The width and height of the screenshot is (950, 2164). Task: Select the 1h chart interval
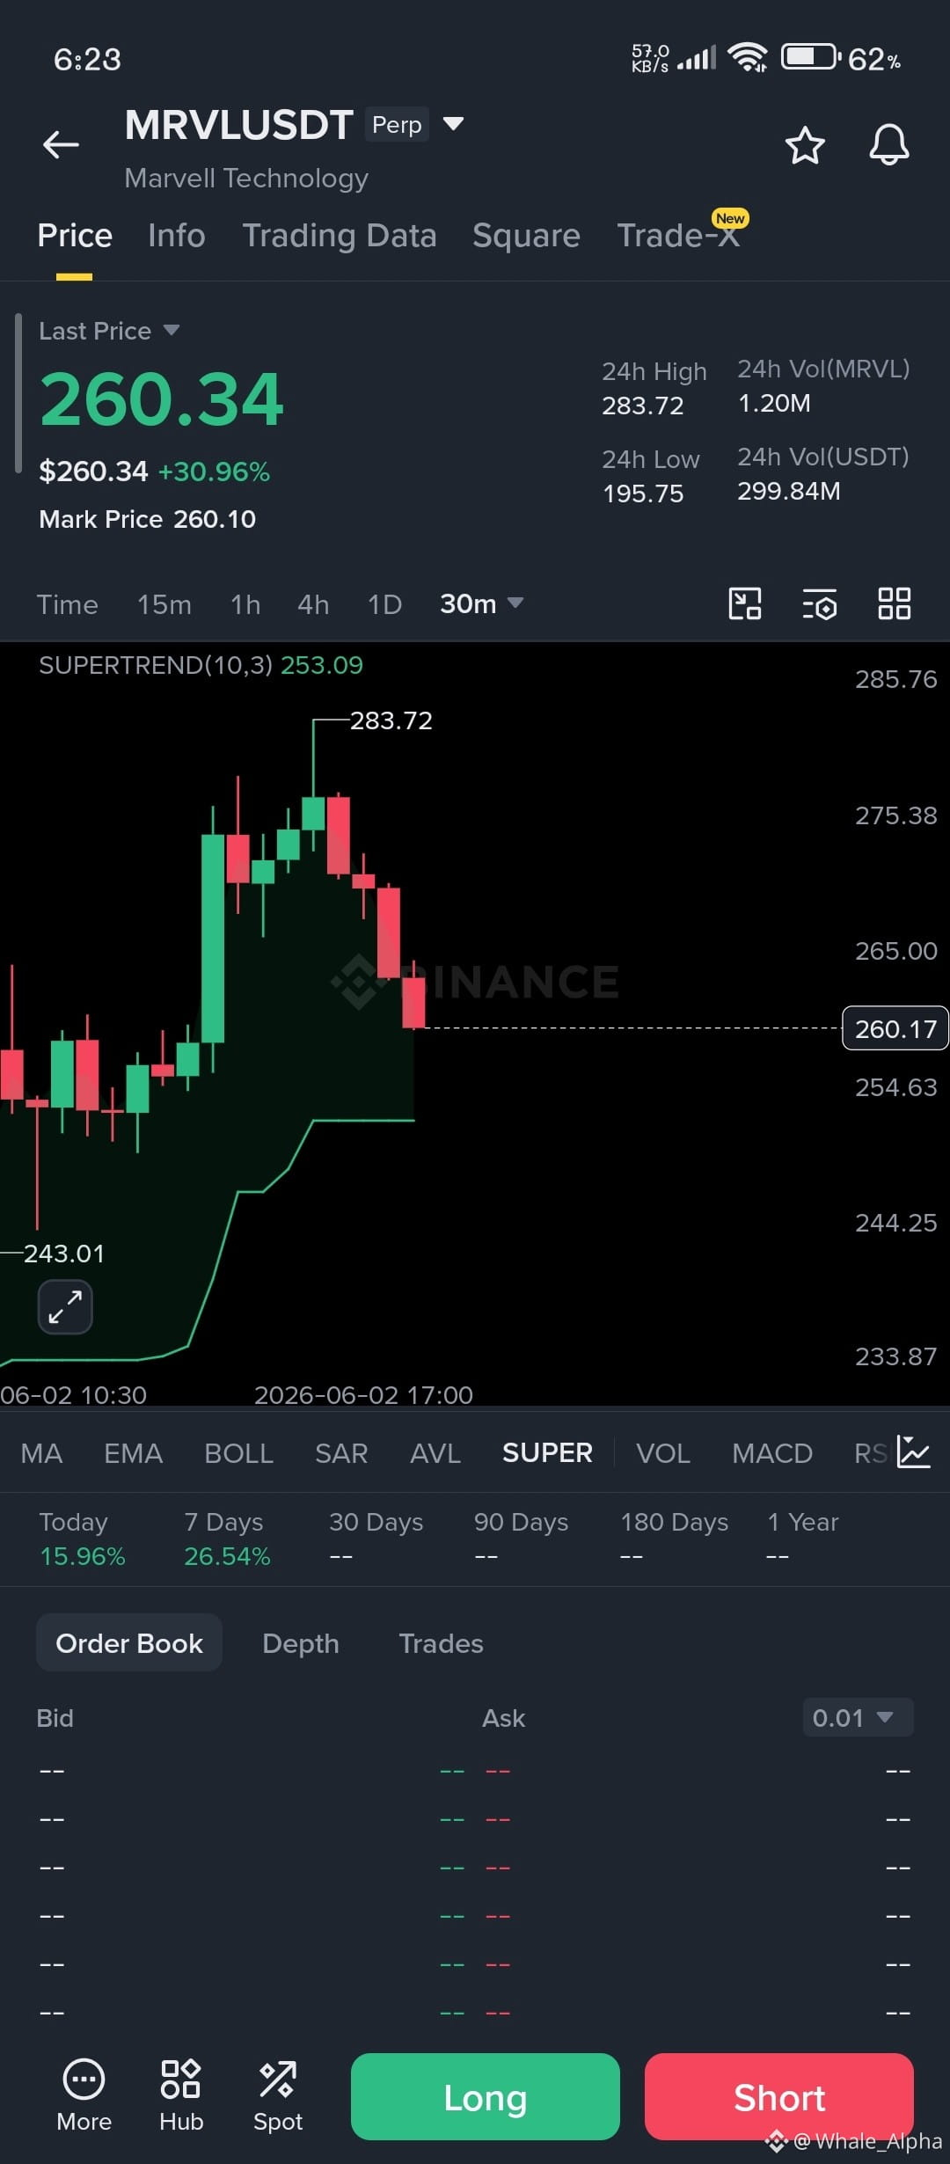tap(245, 604)
